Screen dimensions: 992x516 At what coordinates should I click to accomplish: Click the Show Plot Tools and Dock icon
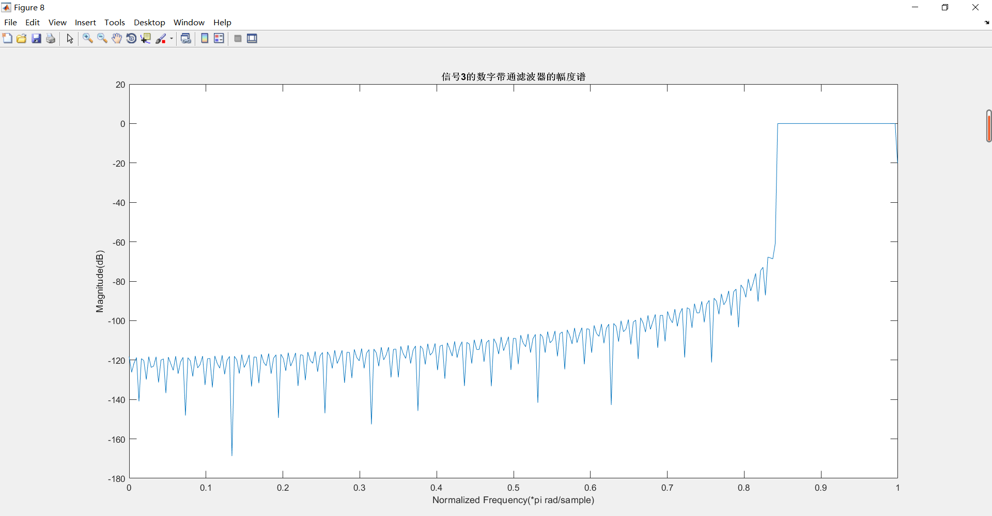pos(252,39)
